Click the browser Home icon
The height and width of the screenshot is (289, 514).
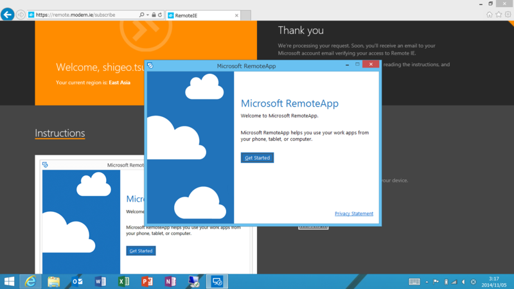click(x=490, y=14)
